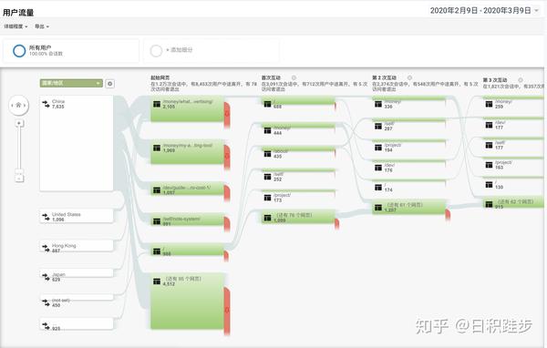Open the country/region dimension dropdown

[x=71, y=83]
